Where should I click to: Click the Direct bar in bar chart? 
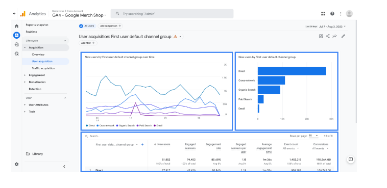point(292,71)
